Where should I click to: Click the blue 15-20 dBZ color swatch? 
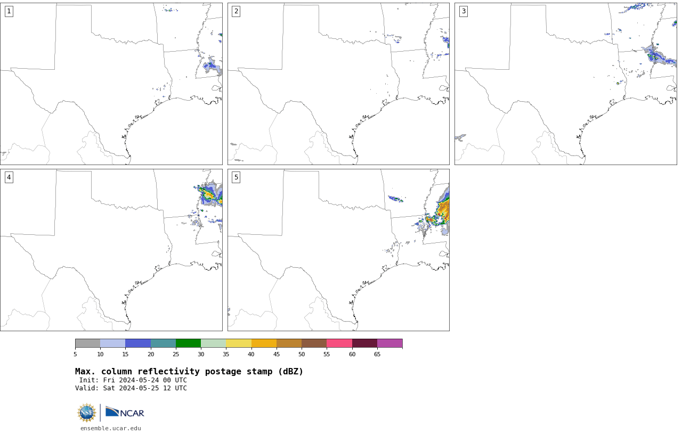tap(138, 343)
